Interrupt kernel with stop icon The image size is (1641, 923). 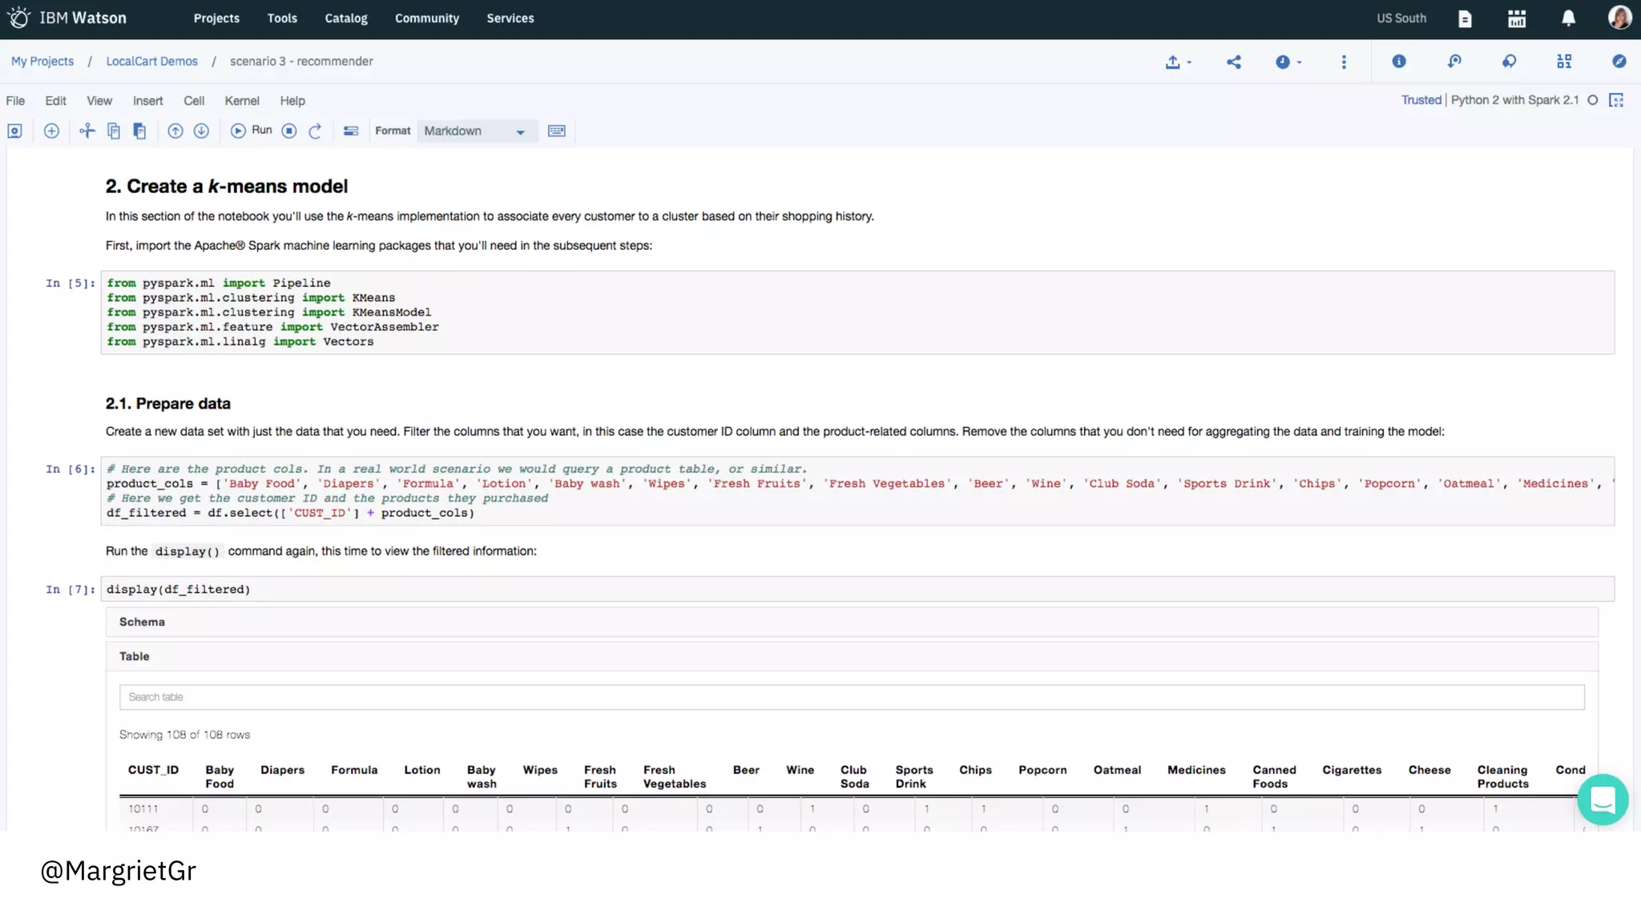(x=289, y=131)
